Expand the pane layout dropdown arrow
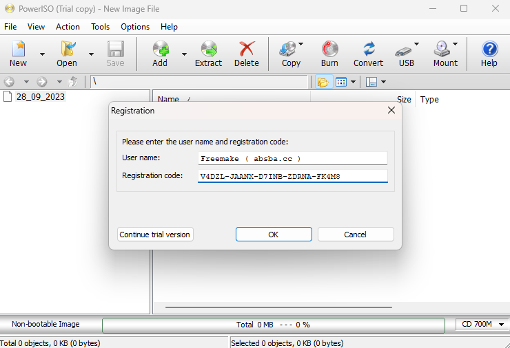 (383, 82)
